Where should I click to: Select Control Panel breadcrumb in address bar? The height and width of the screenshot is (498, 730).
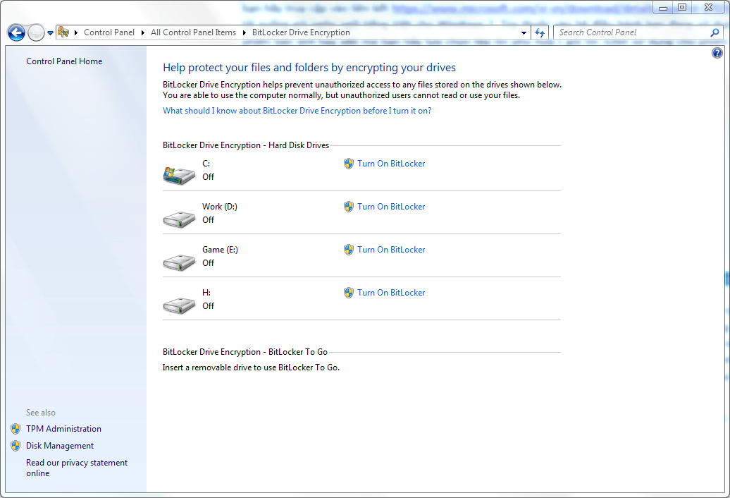[x=109, y=32]
